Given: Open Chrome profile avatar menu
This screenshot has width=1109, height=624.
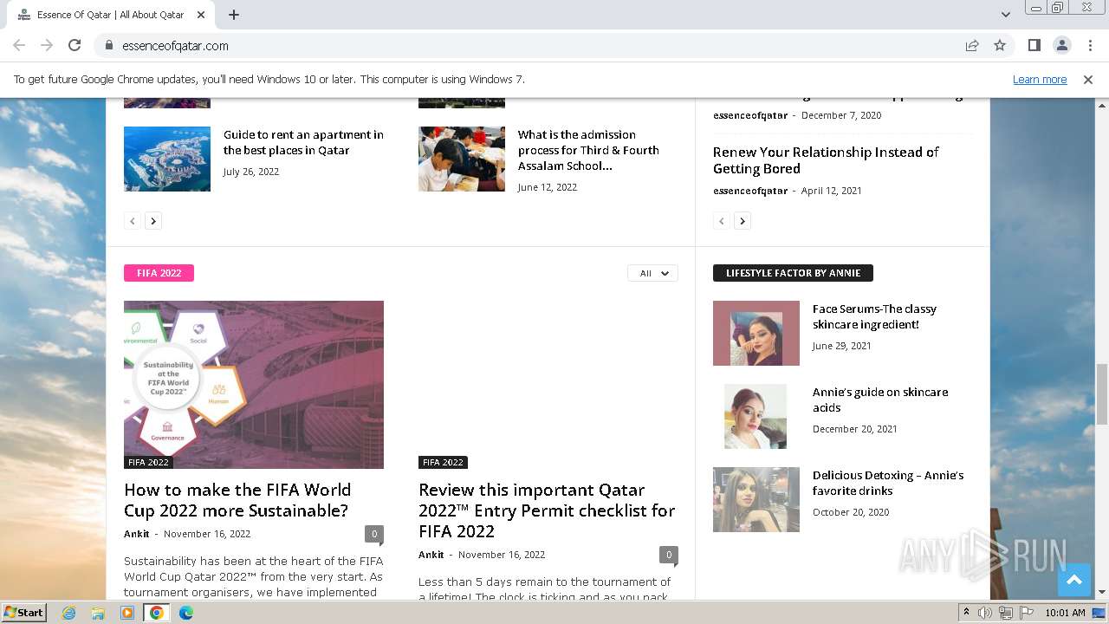Looking at the screenshot, I should click(1062, 45).
